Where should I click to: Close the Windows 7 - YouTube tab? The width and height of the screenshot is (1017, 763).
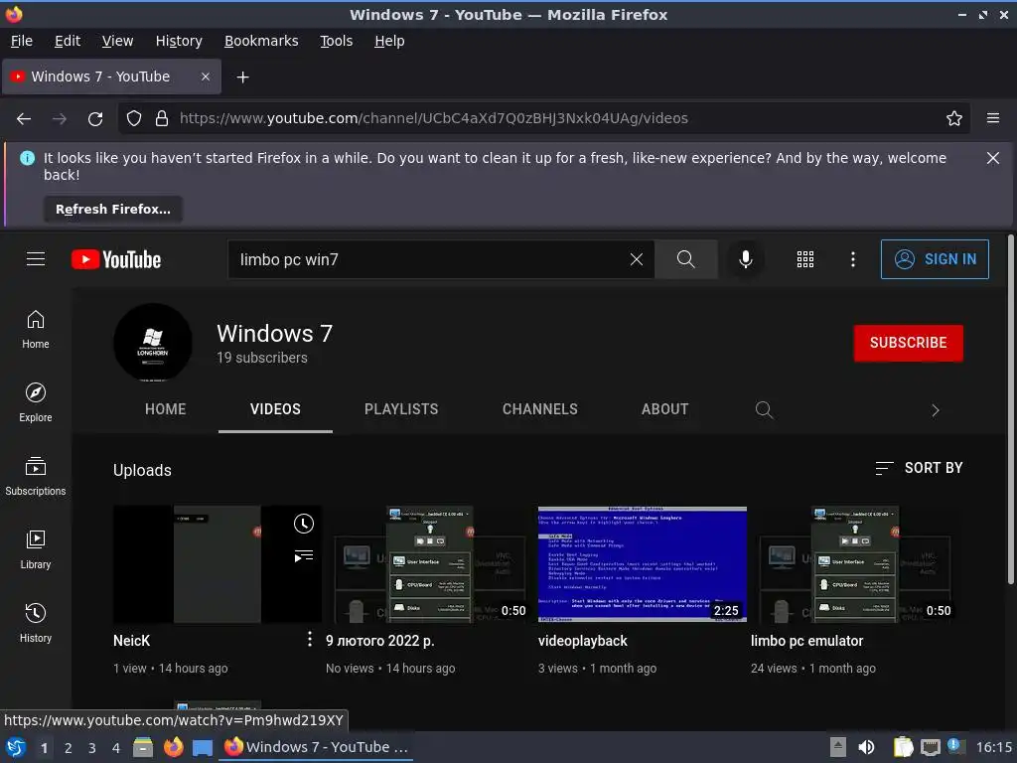pos(205,76)
